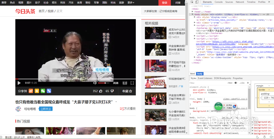The height and width of the screenshot is (139, 274).
Task: Open the Event Listeners pane tab
Action: click(x=205, y=78)
